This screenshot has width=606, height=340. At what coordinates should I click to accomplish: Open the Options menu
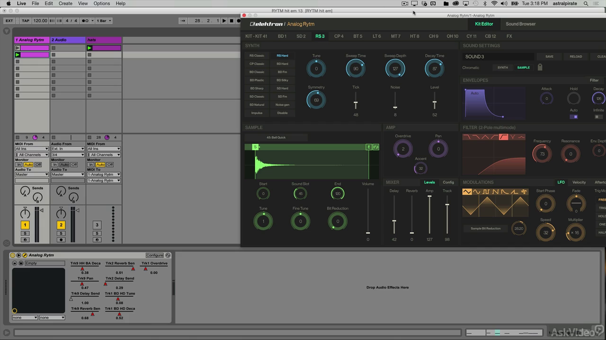click(x=101, y=3)
